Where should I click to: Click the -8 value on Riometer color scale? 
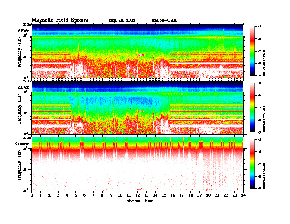[259, 176]
